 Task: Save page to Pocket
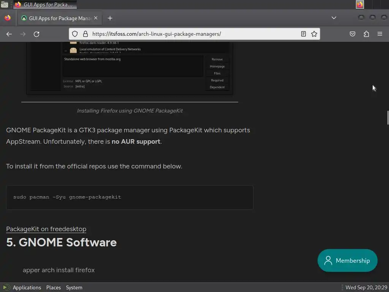353,34
